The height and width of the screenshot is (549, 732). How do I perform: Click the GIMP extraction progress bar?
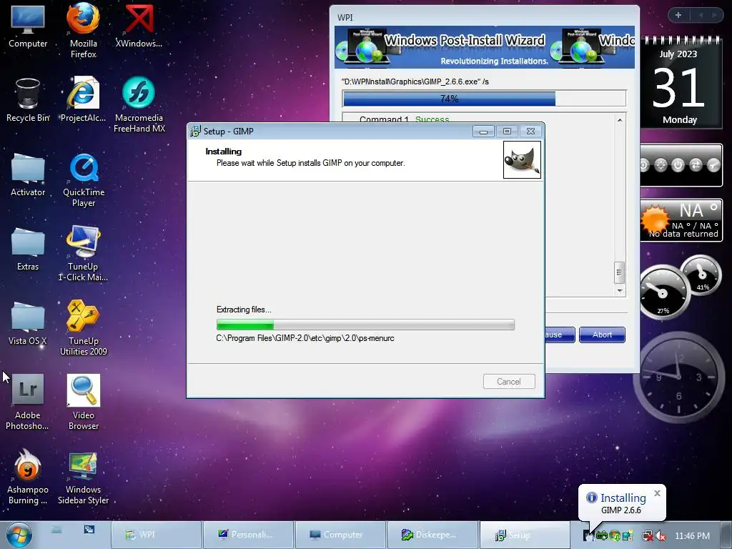click(365, 325)
